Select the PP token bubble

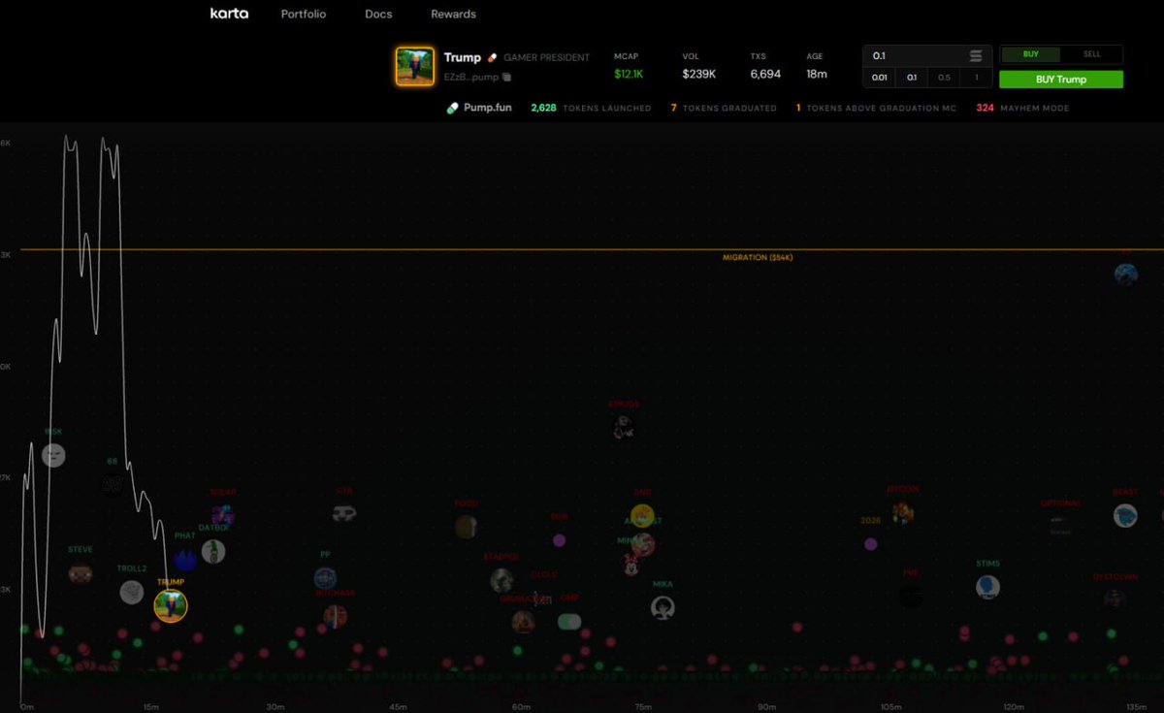pos(326,578)
